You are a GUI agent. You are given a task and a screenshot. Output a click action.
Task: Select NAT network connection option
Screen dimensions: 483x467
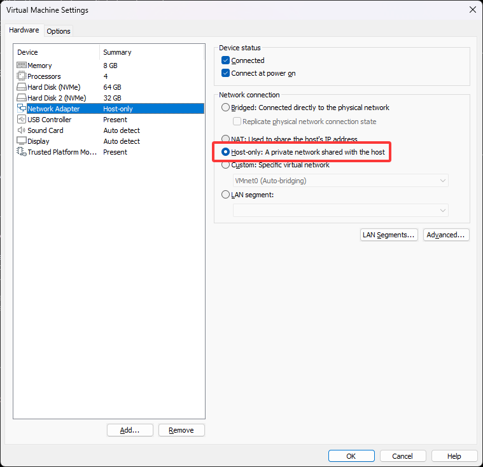click(x=225, y=139)
